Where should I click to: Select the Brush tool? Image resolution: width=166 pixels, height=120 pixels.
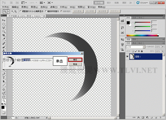pyautogui.click(x=4, y=47)
